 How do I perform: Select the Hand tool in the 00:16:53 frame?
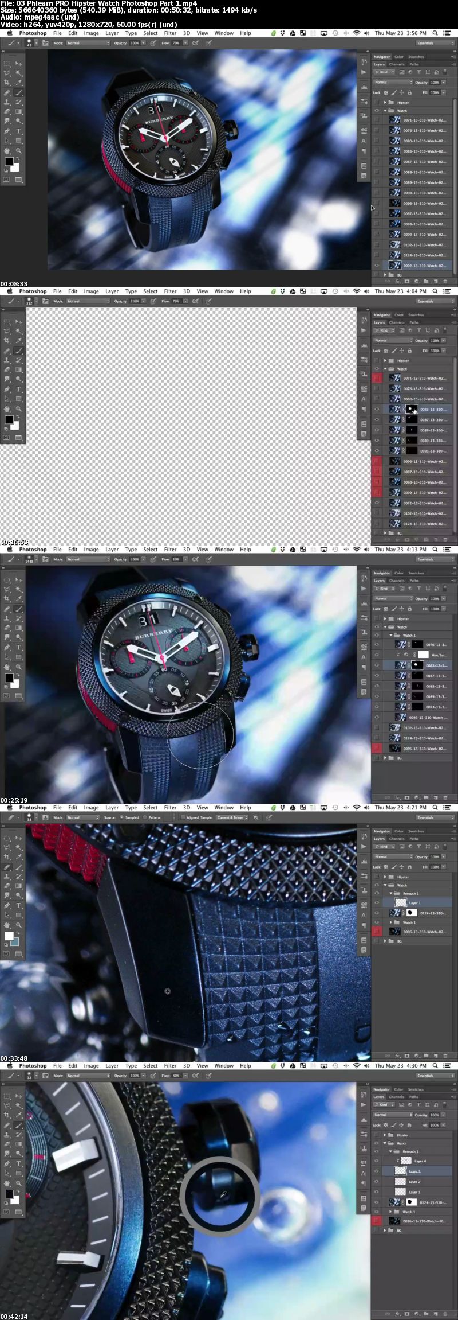coord(7,409)
